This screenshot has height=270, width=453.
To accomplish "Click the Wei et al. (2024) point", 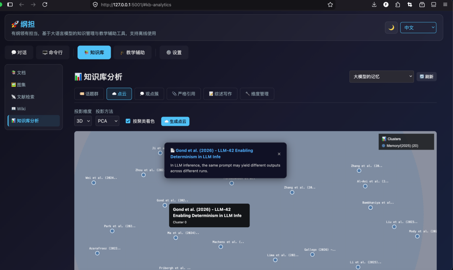I will click(94, 183).
